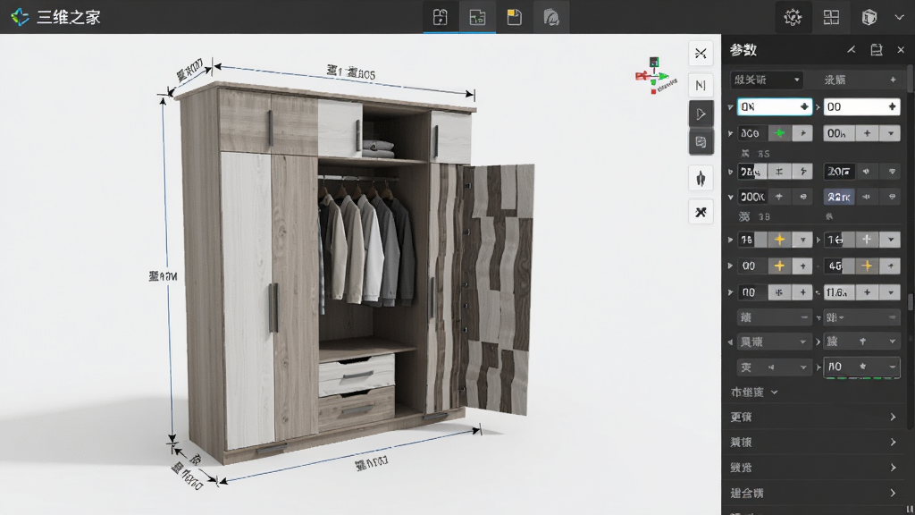
Task: Expand the section row starting with 退合
Action: pos(813,494)
